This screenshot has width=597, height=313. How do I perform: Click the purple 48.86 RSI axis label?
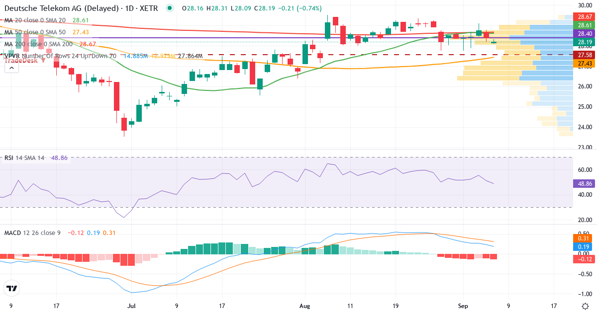pos(585,183)
